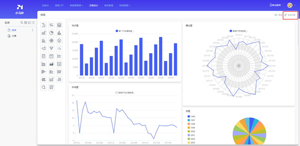Screen dimensions: 300x146
Task: Open 移动报表 at the top right
Action: tap(275, 5)
